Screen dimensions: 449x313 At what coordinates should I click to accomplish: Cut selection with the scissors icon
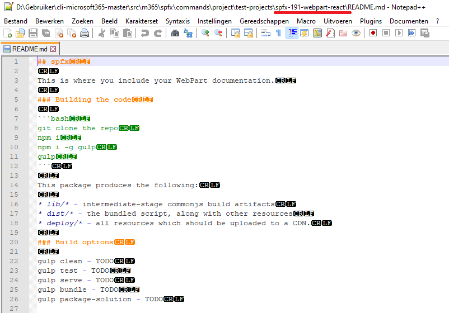(x=101, y=33)
